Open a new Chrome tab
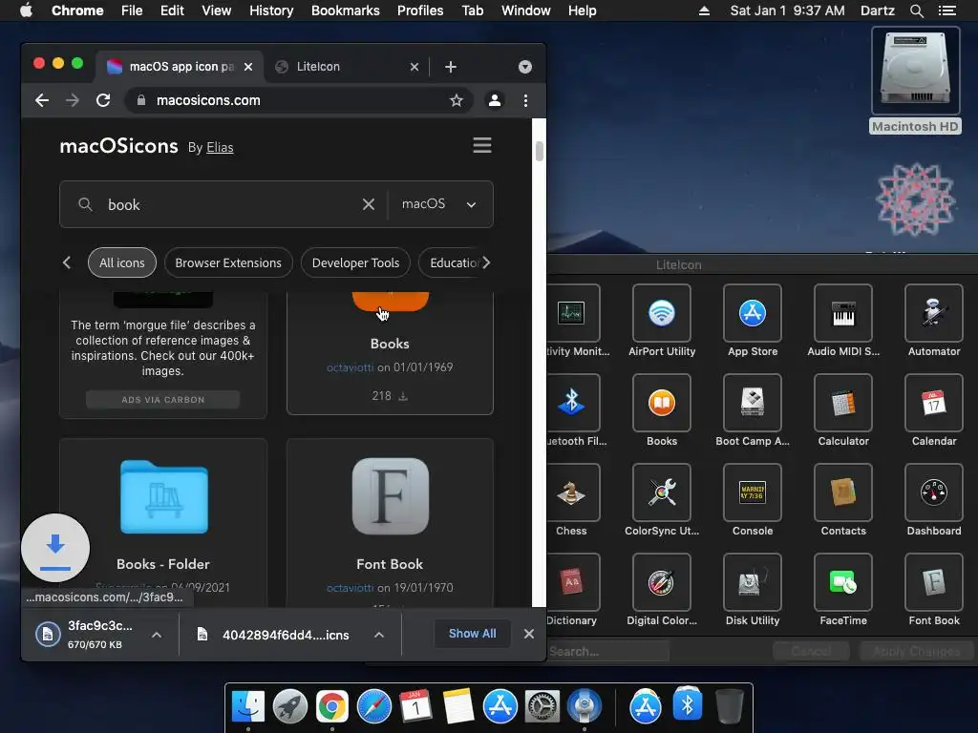 pyautogui.click(x=451, y=67)
